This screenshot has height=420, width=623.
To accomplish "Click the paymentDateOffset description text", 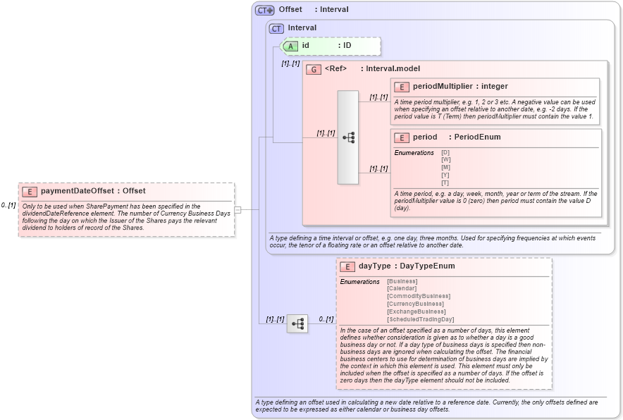I will pos(126,217).
